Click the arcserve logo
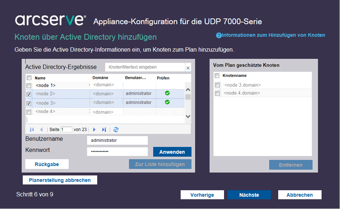Viewport: 340px width, 209px height. point(50,20)
